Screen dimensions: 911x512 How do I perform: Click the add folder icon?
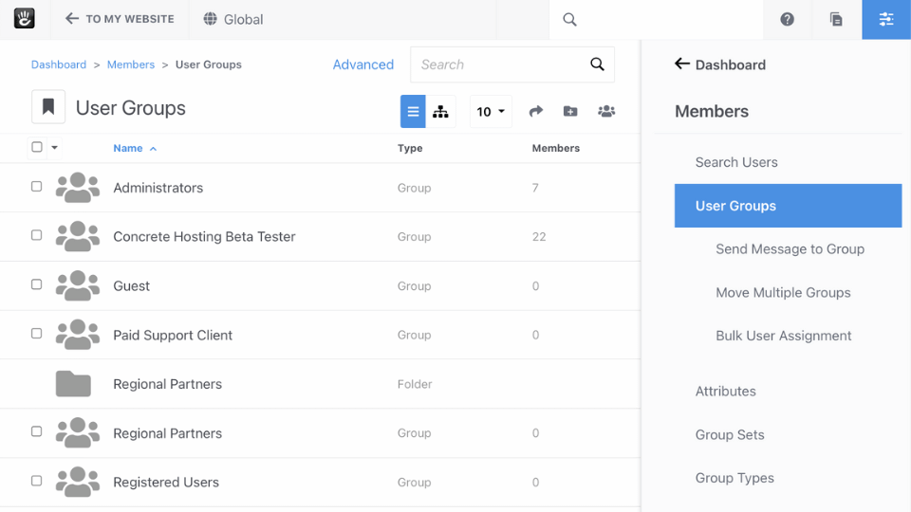pos(570,111)
